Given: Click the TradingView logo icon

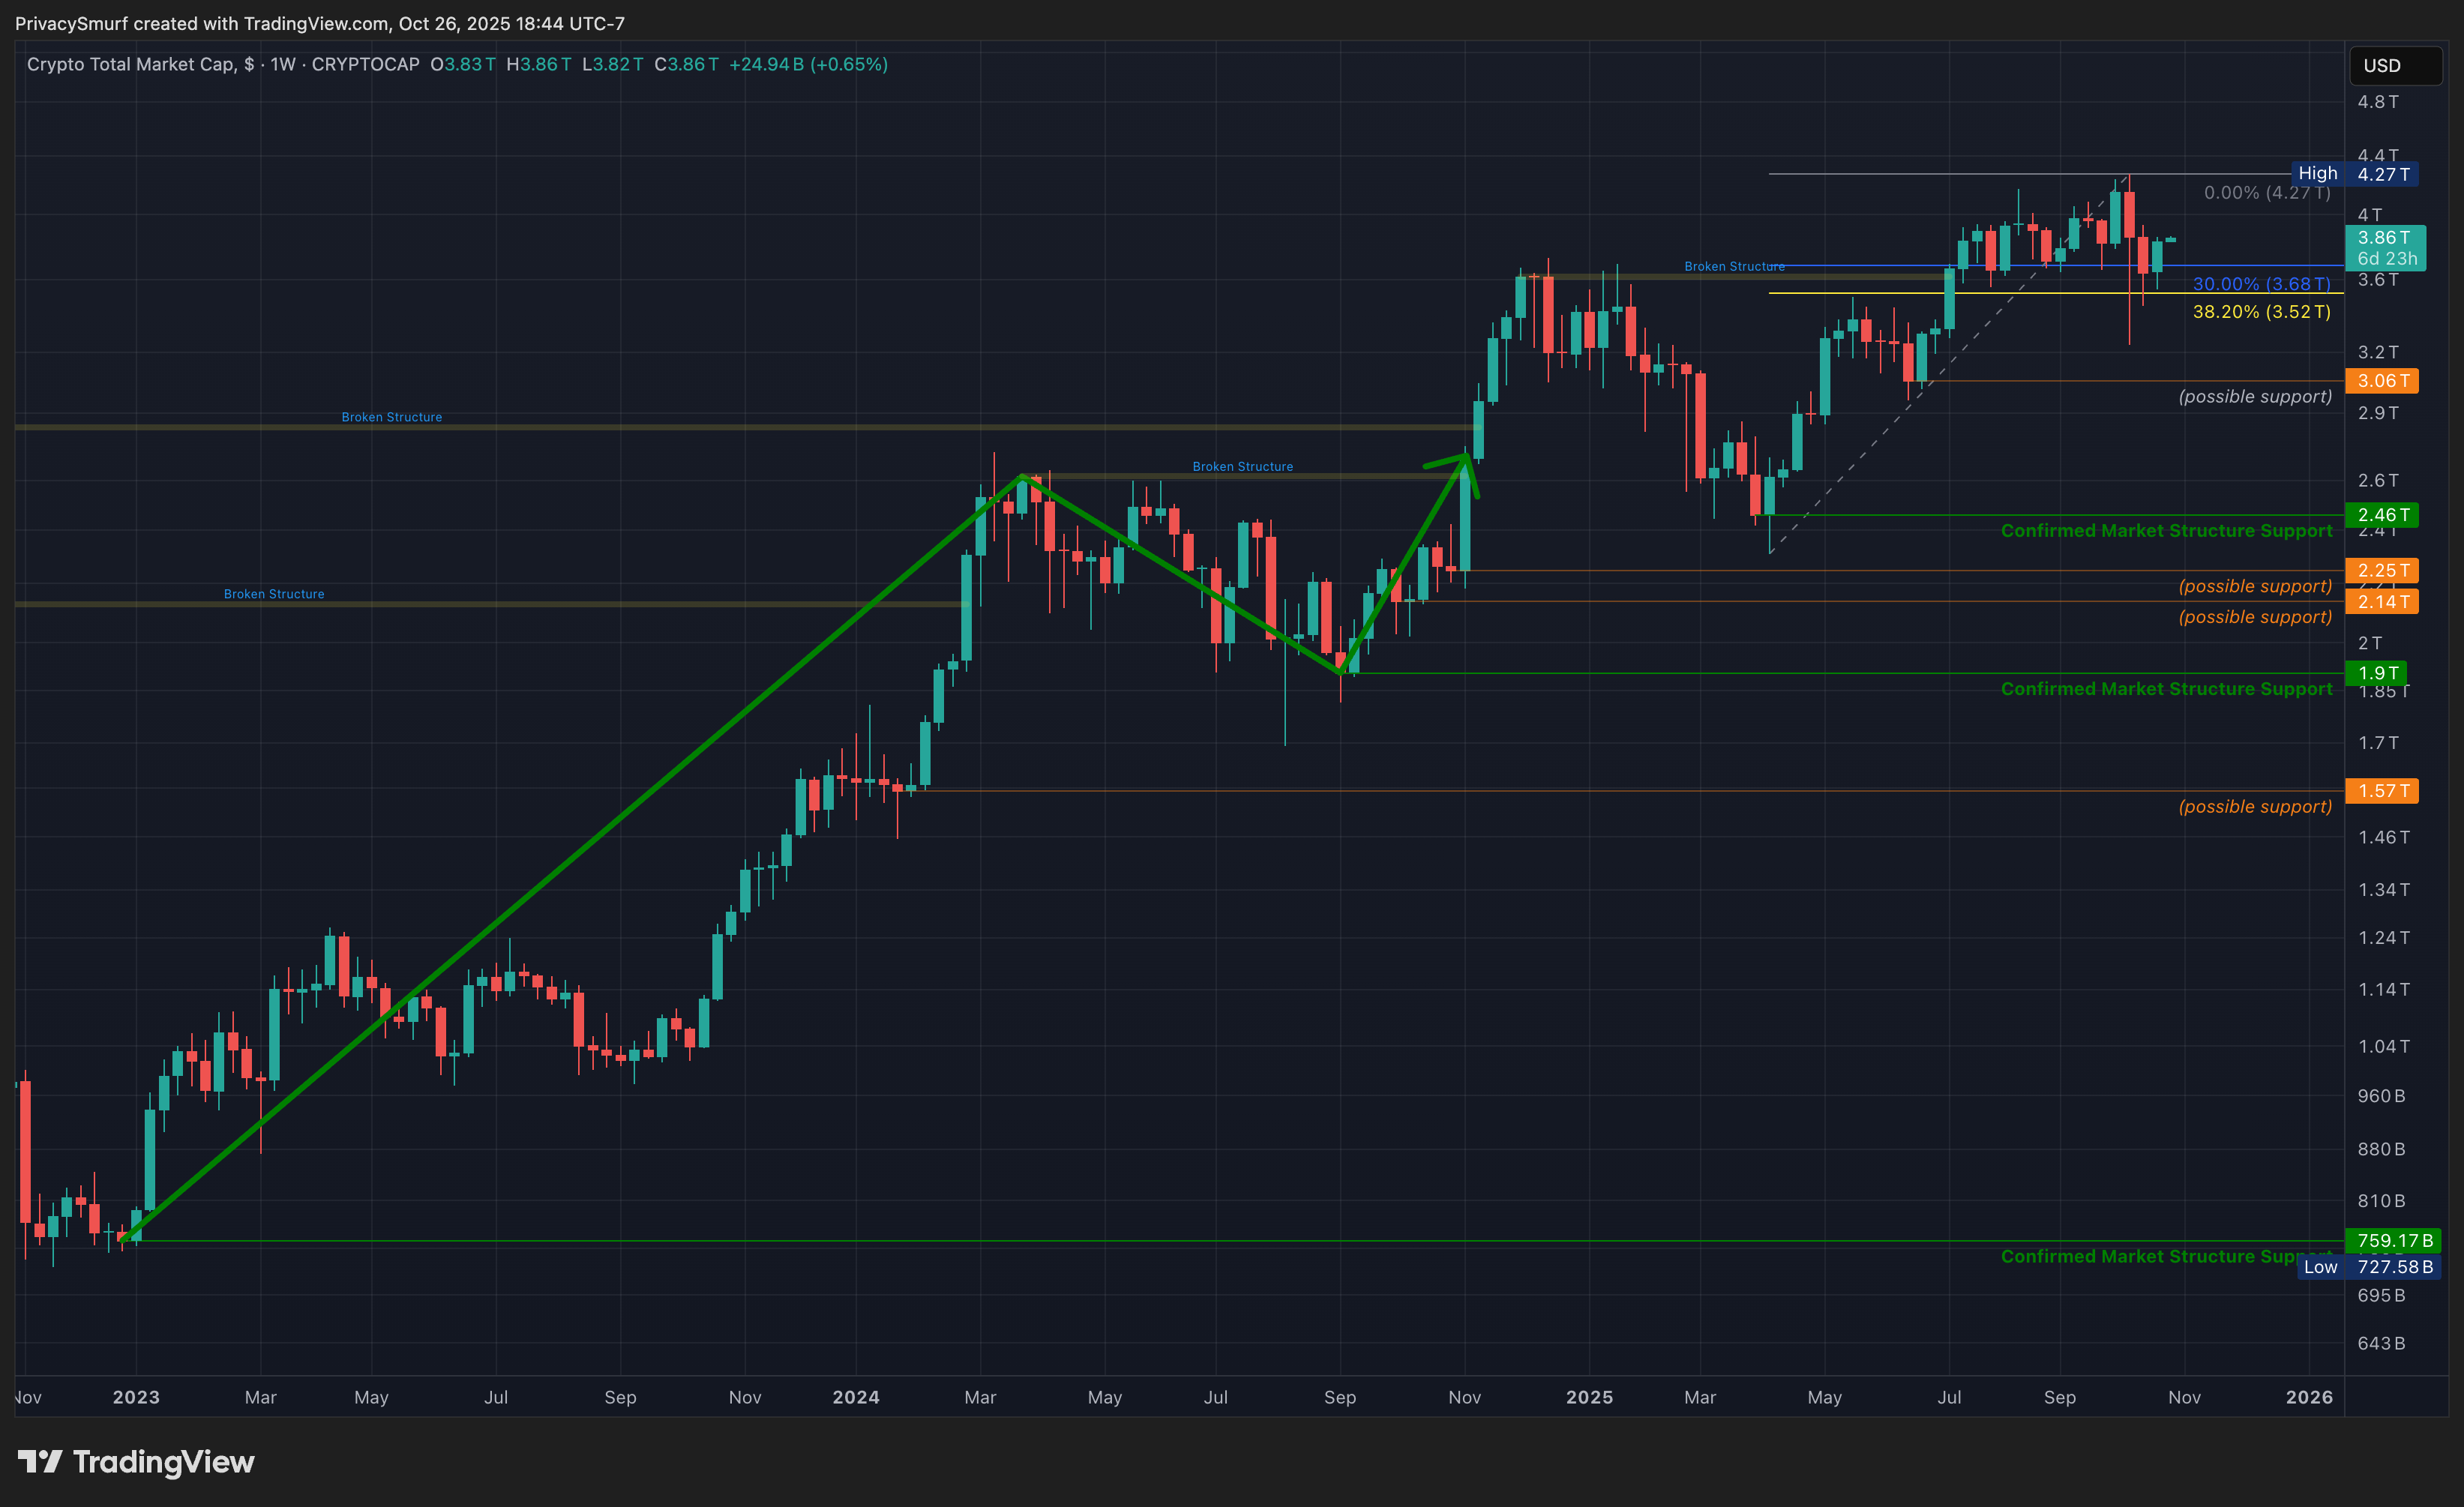Looking at the screenshot, I should [40, 1462].
